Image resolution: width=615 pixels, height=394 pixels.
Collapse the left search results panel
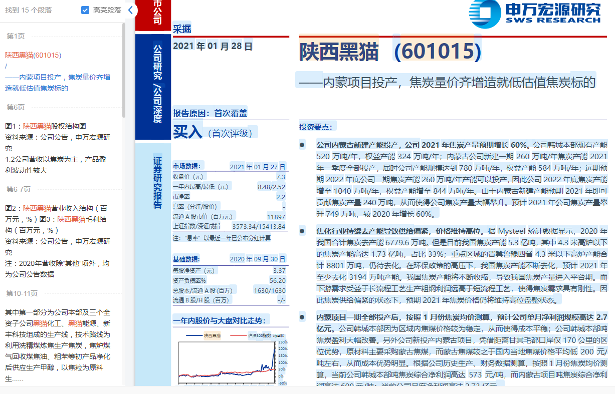130,10
